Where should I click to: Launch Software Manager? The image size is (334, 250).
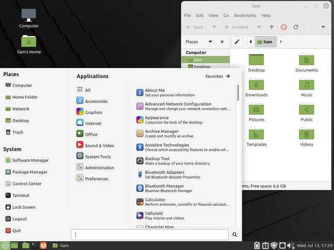click(27, 160)
